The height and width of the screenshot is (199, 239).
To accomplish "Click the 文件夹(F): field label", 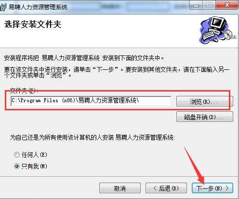I will (24, 91).
